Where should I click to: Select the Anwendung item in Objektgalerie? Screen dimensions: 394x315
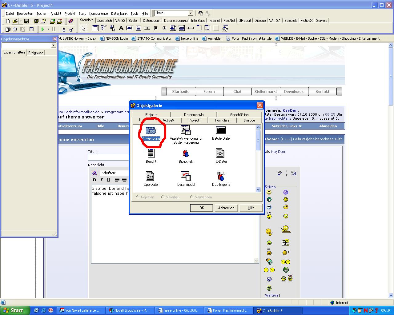click(x=151, y=134)
